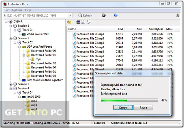Select Recovered File 06.mp3 file name
The image size is (184, 128).
pyautogui.click(x=90, y=56)
